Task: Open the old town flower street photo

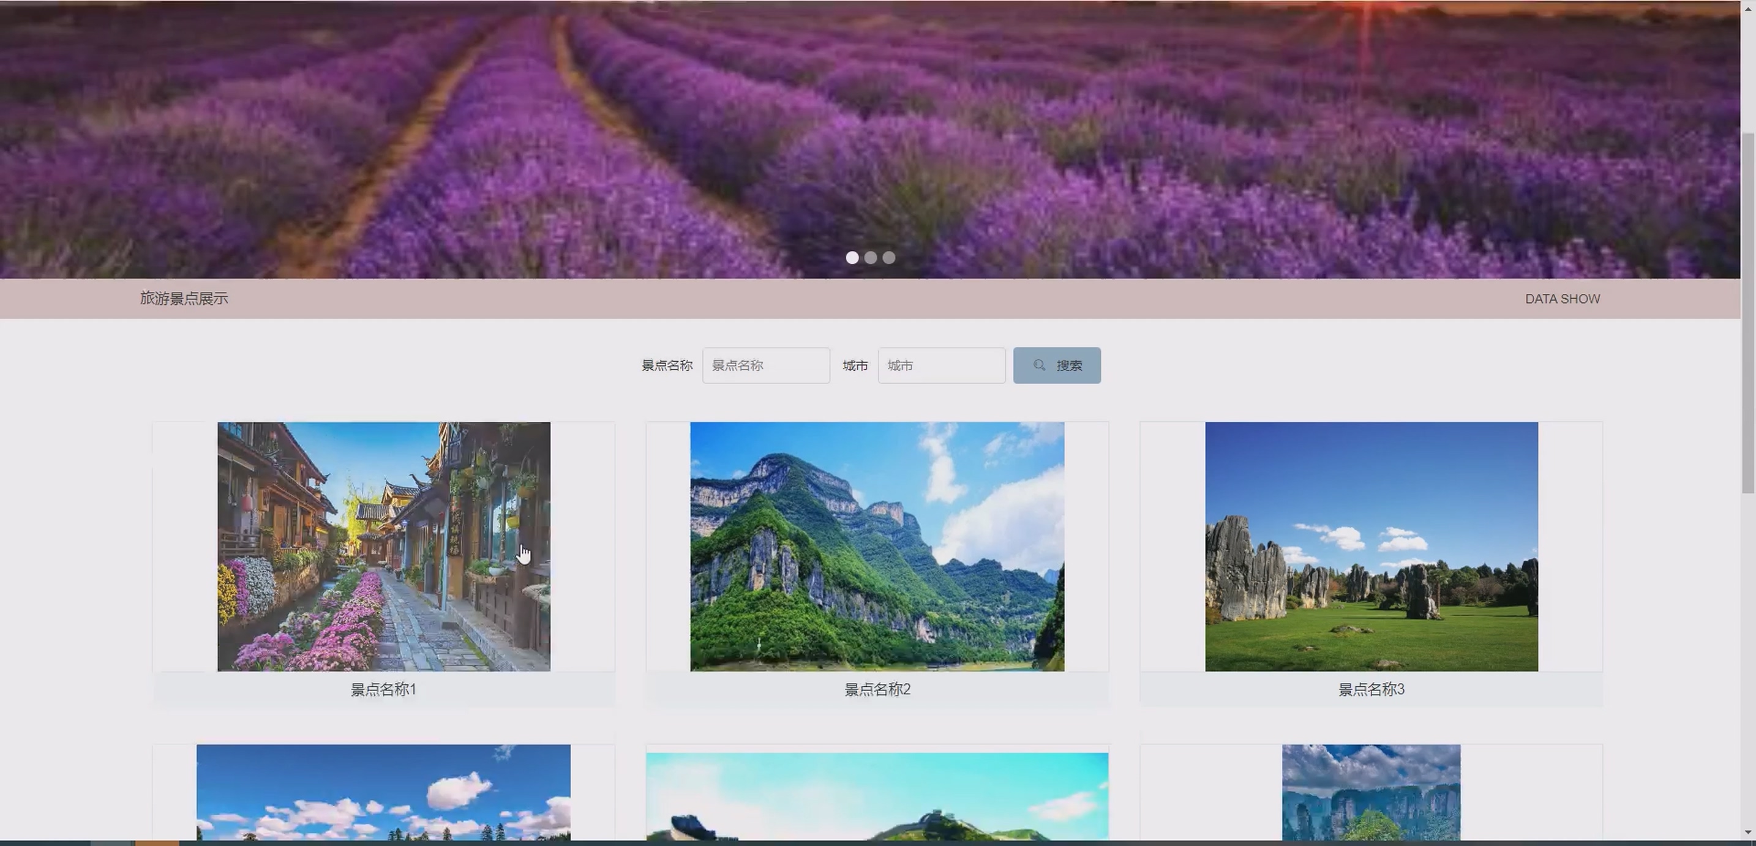Action: coord(384,546)
